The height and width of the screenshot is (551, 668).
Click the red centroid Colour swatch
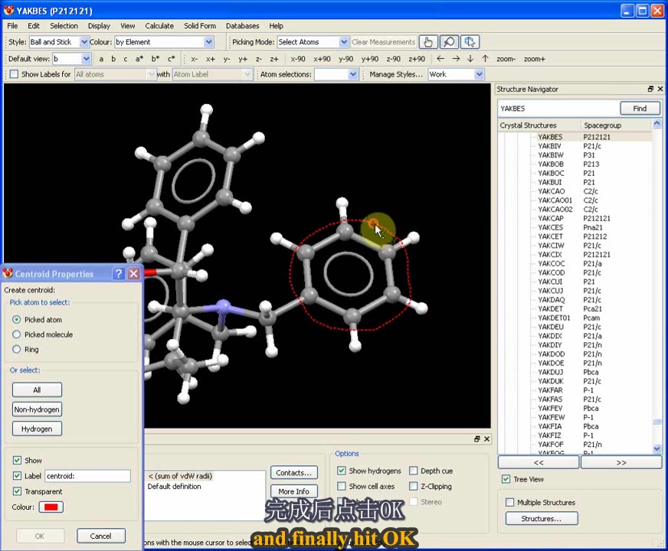[51, 507]
